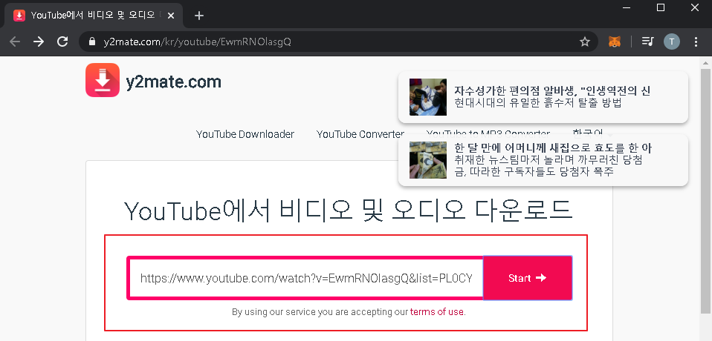Minimize the browser window

point(627,7)
